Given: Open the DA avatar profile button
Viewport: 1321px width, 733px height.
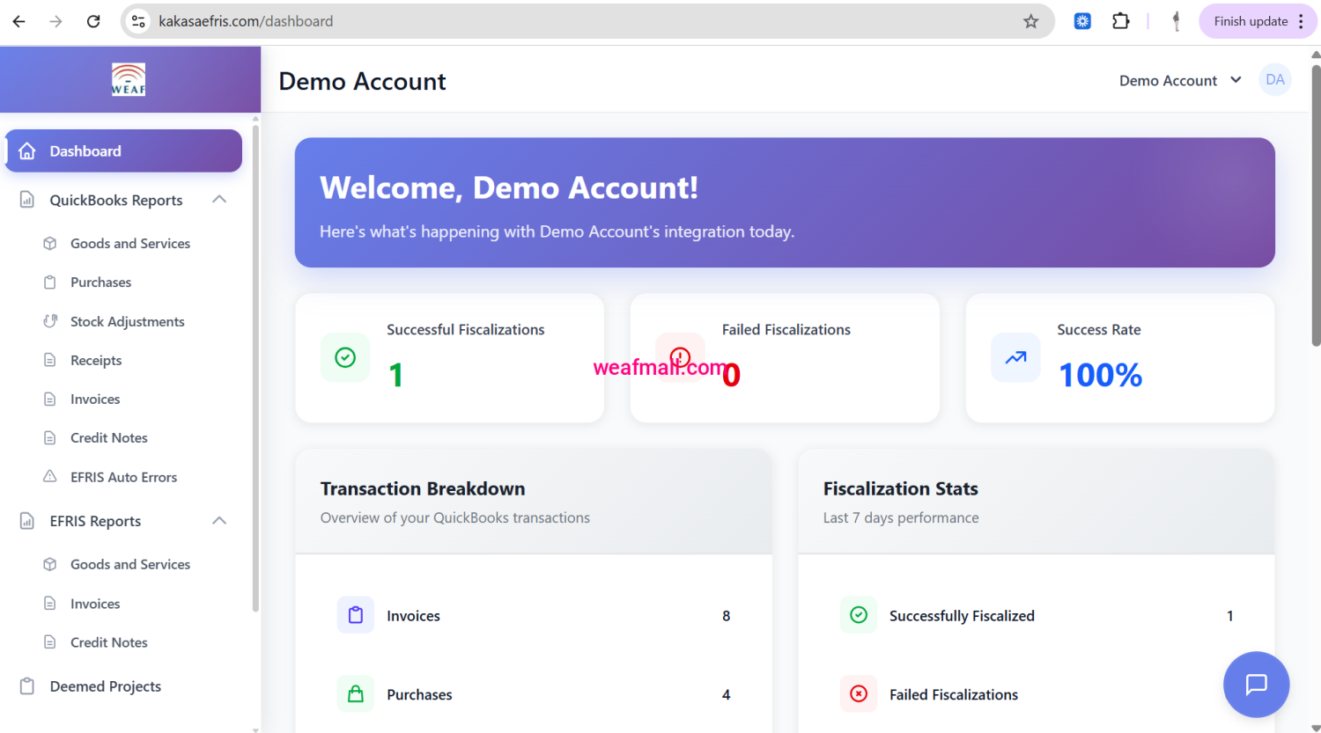Looking at the screenshot, I should (x=1274, y=79).
